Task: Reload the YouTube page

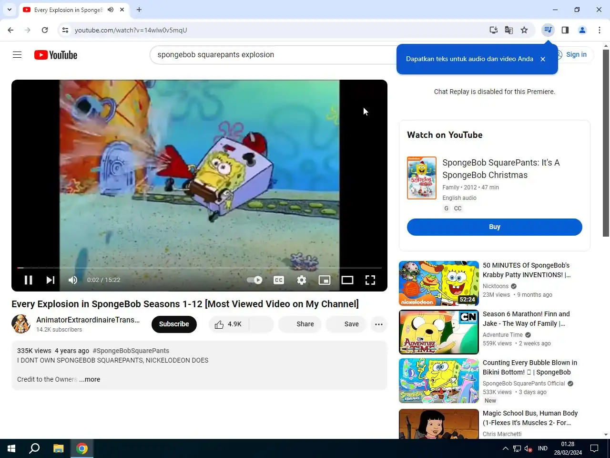Action: (45, 30)
